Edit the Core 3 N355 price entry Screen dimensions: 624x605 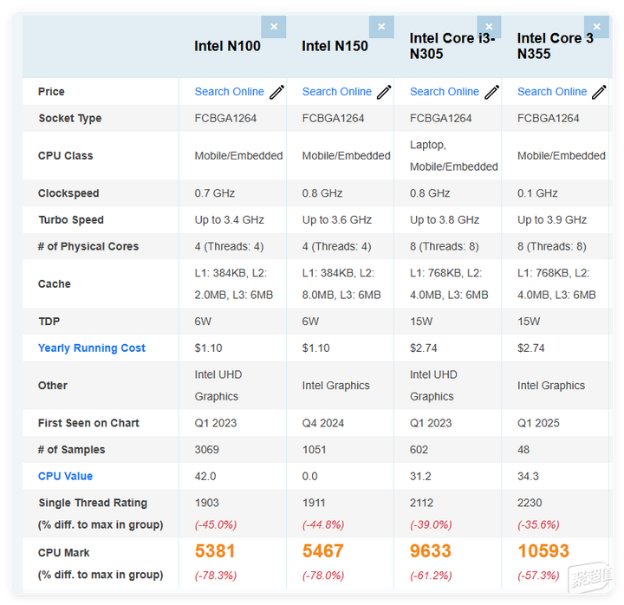[600, 92]
